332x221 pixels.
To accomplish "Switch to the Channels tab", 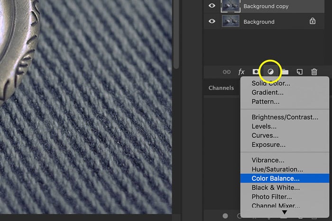I will (x=221, y=88).
